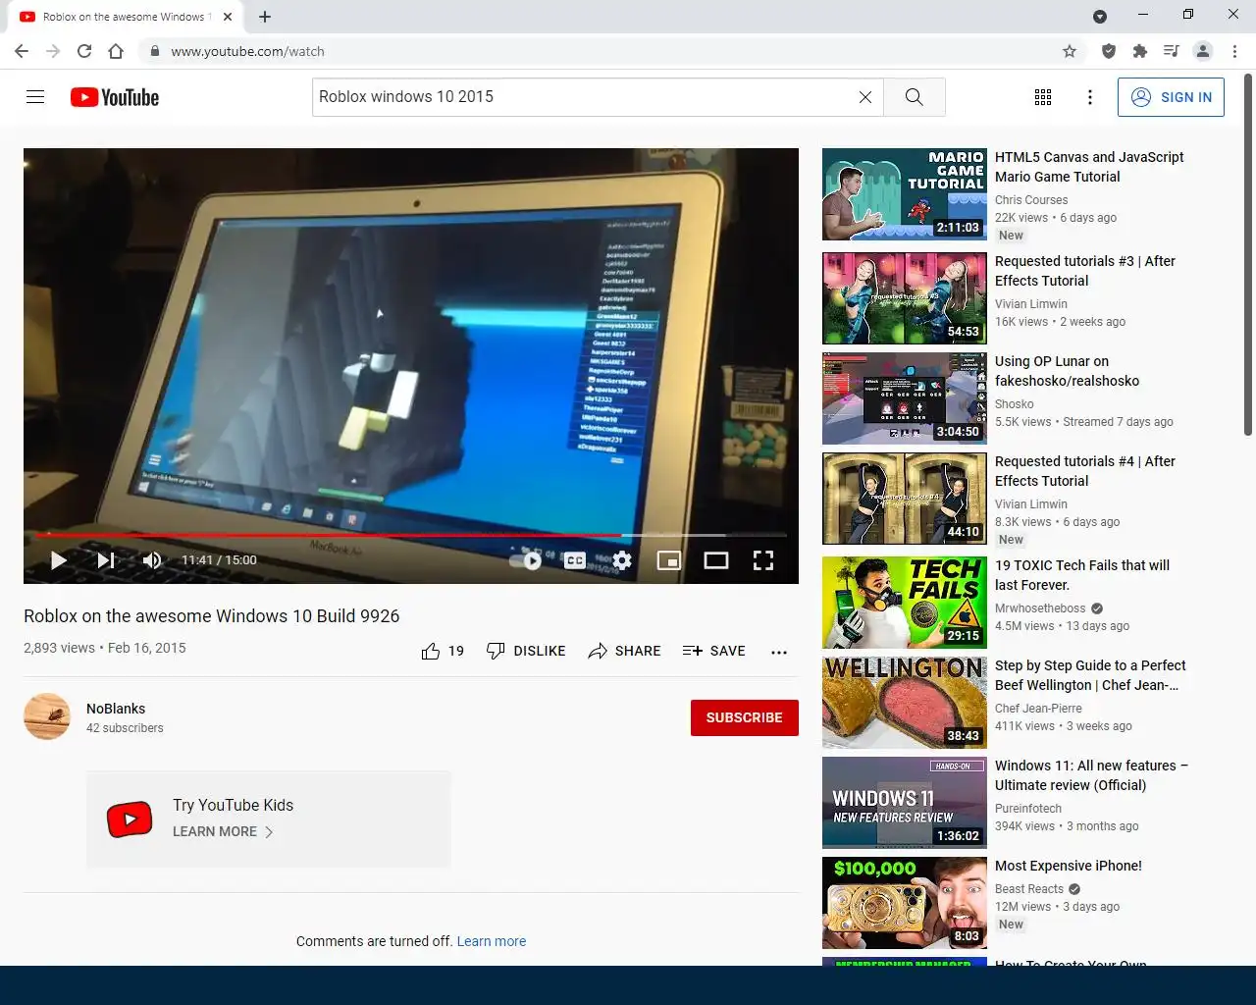Reload the page
The width and height of the screenshot is (1256, 1005).
(84, 51)
